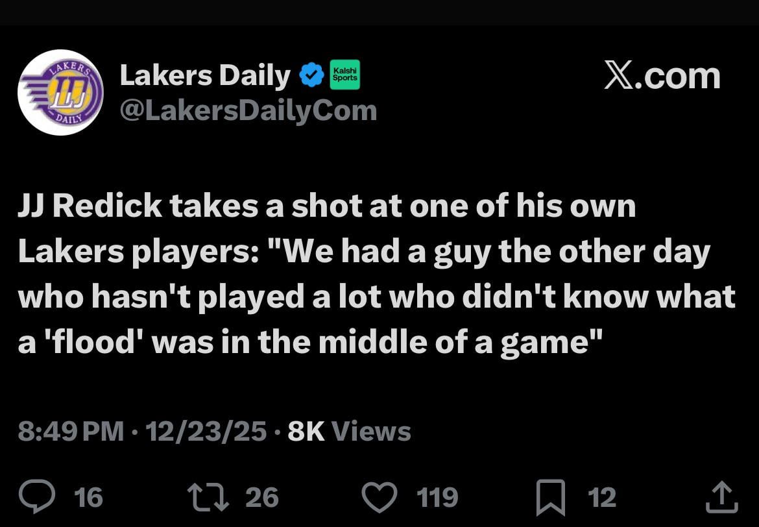The image size is (759, 527).
Task: Open the @LakersDailyCom profile handle
Action: click(x=248, y=110)
